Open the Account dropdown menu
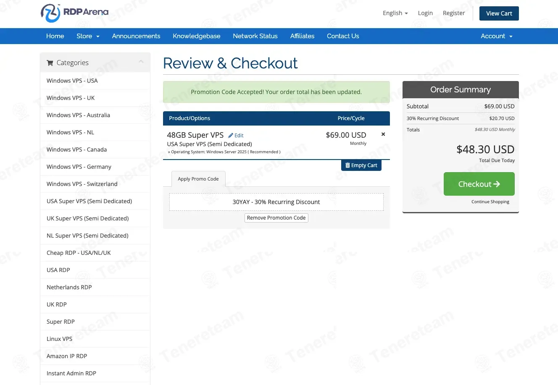This screenshot has width=558, height=385. (497, 36)
